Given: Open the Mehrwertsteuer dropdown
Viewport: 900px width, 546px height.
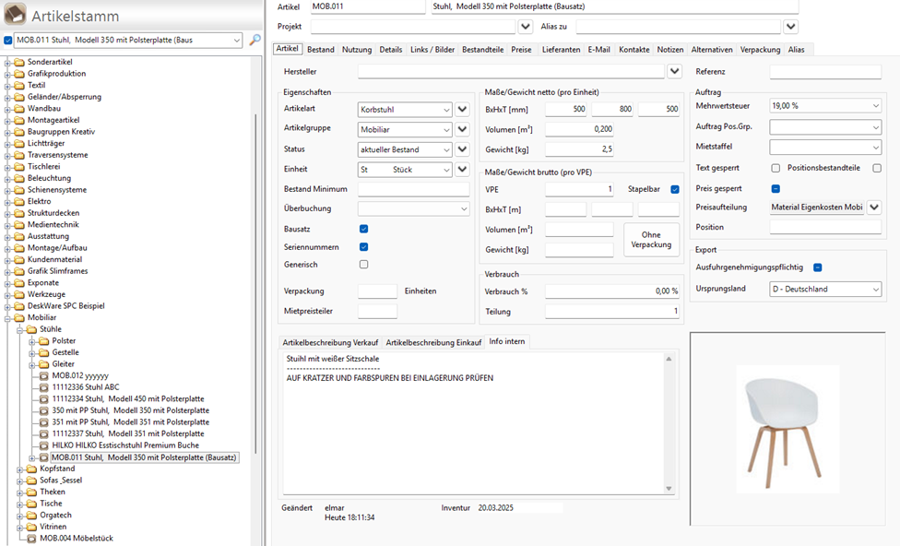Looking at the screenshot, I should pyautogui.click(x=825, y=106).
